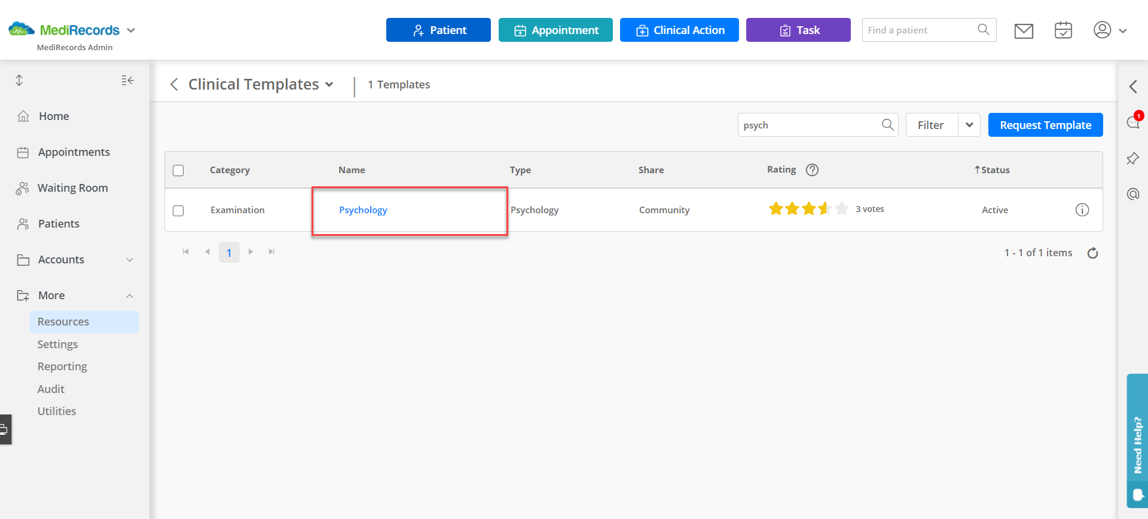Open the calendar check icon in header
This screenshot has width=1148, height=519.
pos(1063,30)
